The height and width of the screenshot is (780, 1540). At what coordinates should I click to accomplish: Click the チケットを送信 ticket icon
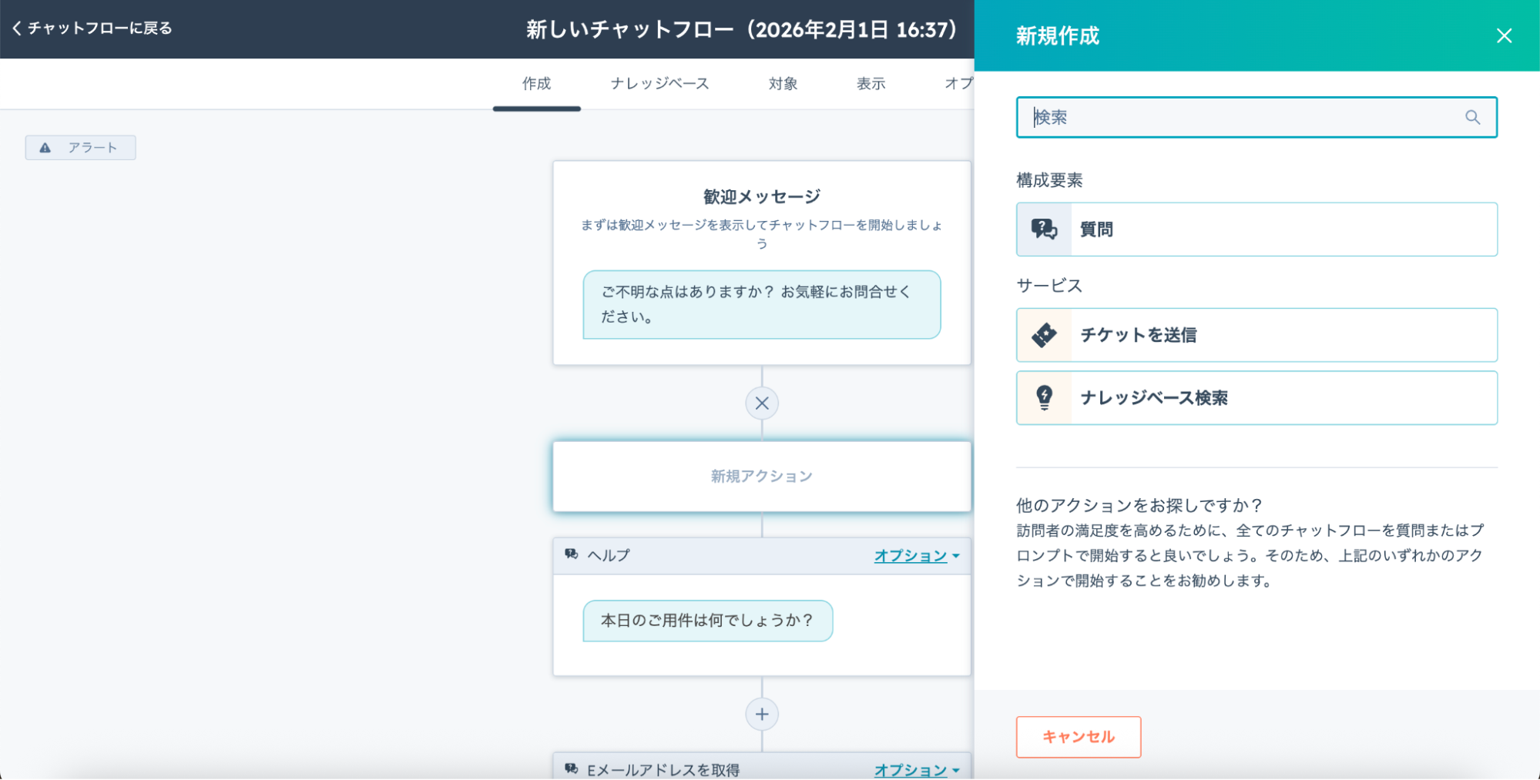pos(1044,335)
